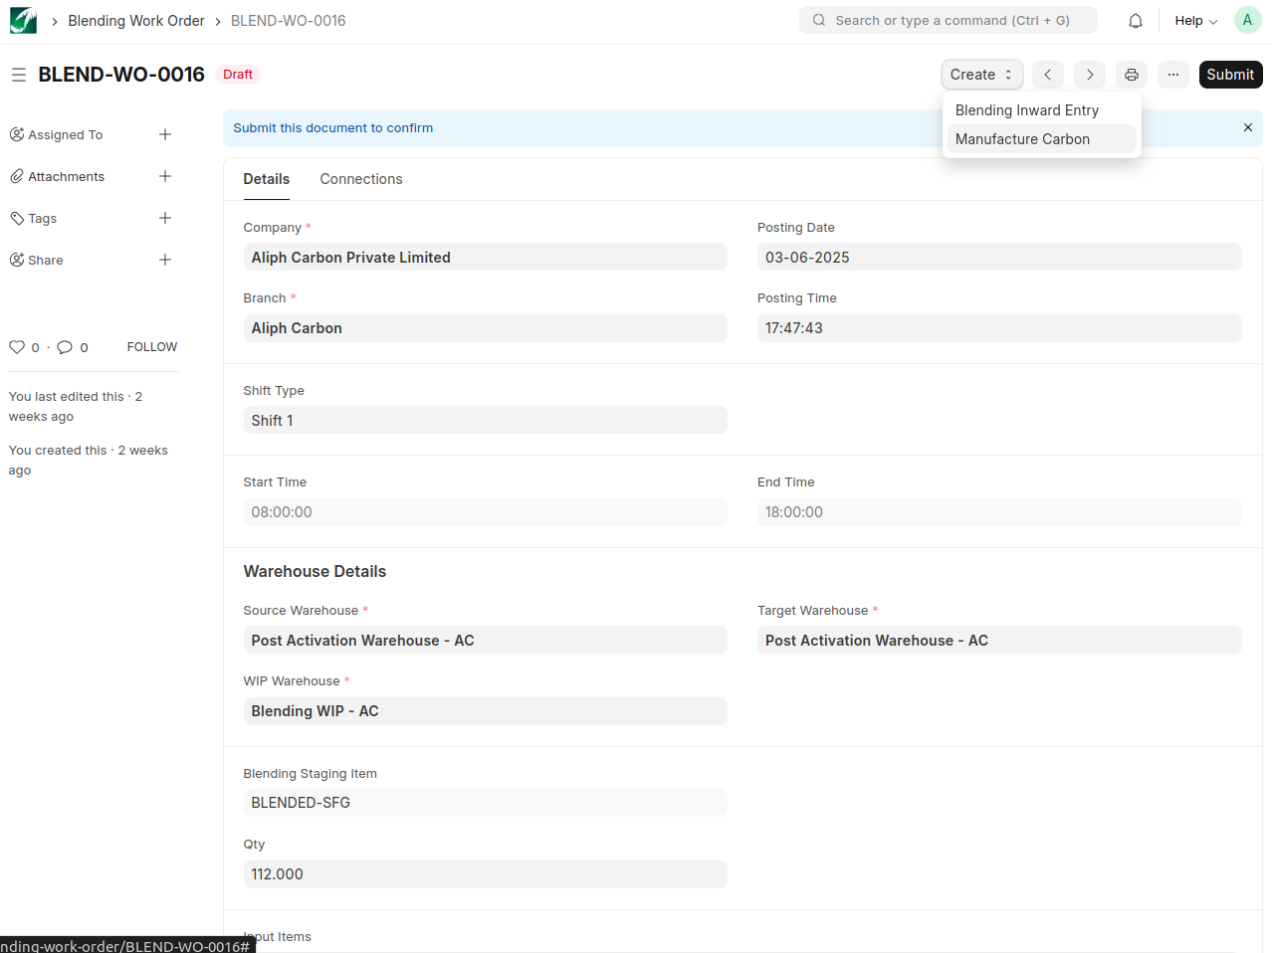Go to previous document arrow

pos(1047,75)
